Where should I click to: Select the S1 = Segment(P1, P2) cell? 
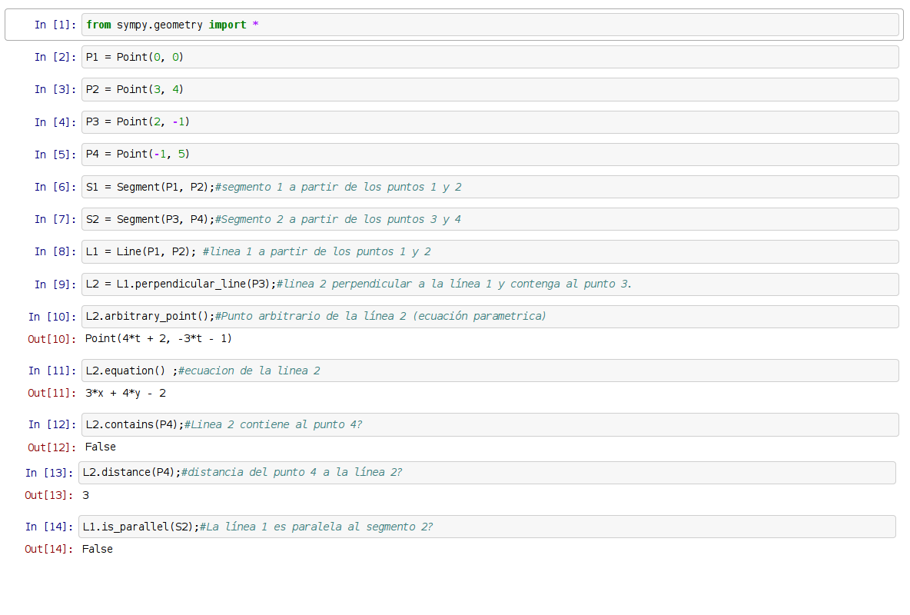click(490, 187)
